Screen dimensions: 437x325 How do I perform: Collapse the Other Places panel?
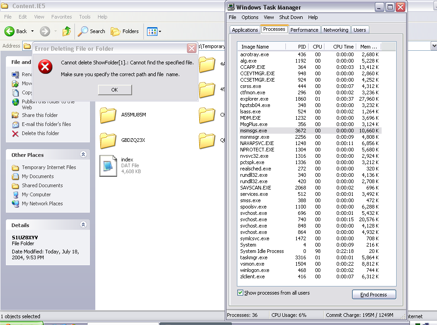[83, 155]
